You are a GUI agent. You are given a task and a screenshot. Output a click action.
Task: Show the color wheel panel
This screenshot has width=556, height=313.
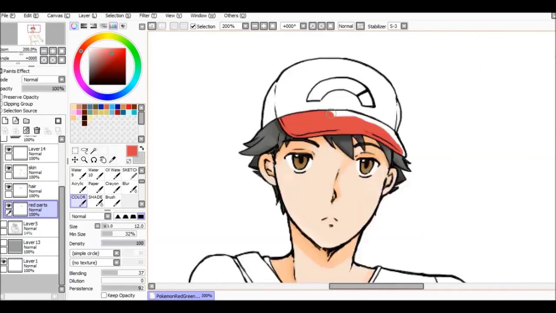point(74,26)
